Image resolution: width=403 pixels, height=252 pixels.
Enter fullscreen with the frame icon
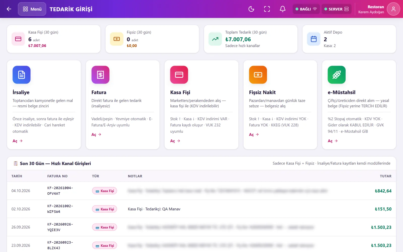tap(267, 9)
